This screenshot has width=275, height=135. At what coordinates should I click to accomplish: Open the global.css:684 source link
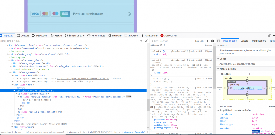[204, 79]
